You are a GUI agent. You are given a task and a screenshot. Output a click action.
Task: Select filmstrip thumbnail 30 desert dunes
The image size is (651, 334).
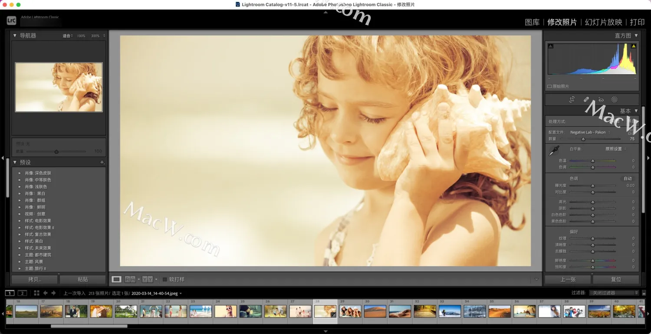(x=375, y=311)
